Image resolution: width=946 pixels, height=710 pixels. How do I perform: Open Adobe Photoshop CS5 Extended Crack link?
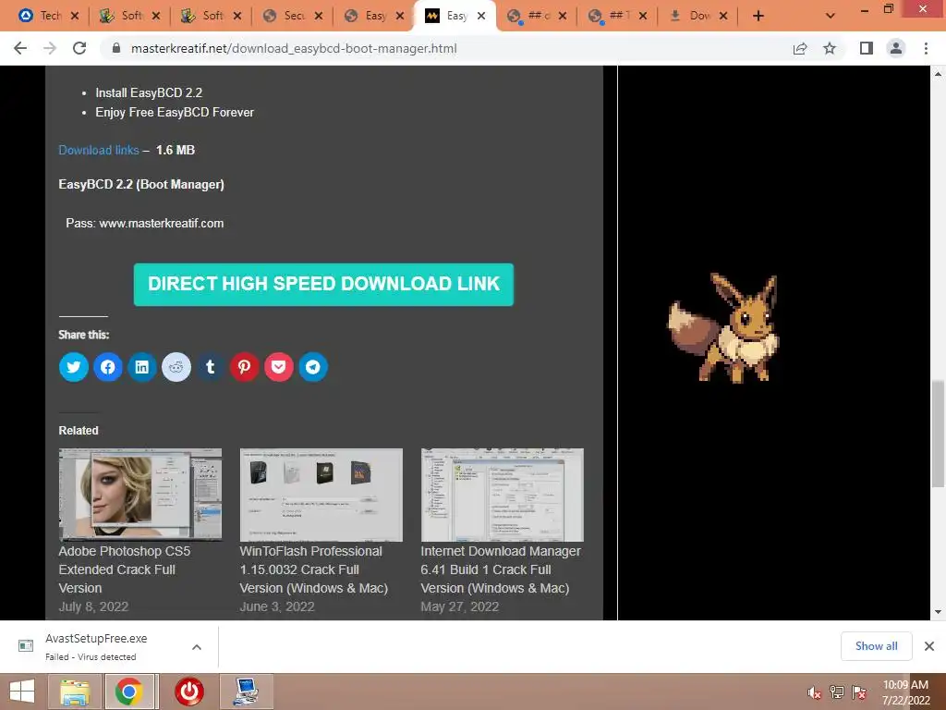pyautogui.click(x=125, y=569)
